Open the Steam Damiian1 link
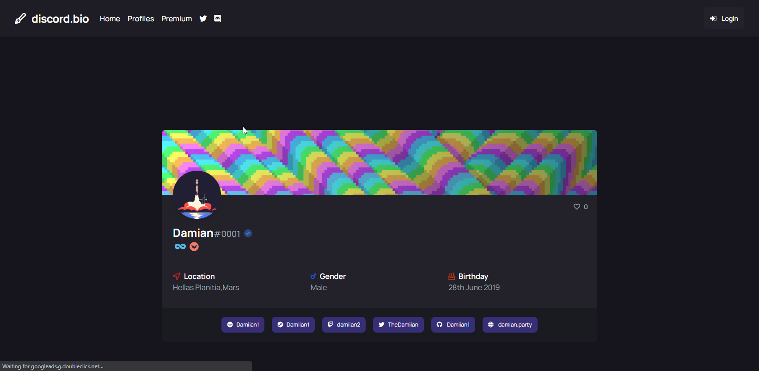 pyautogui.click(x=293, y=325)
